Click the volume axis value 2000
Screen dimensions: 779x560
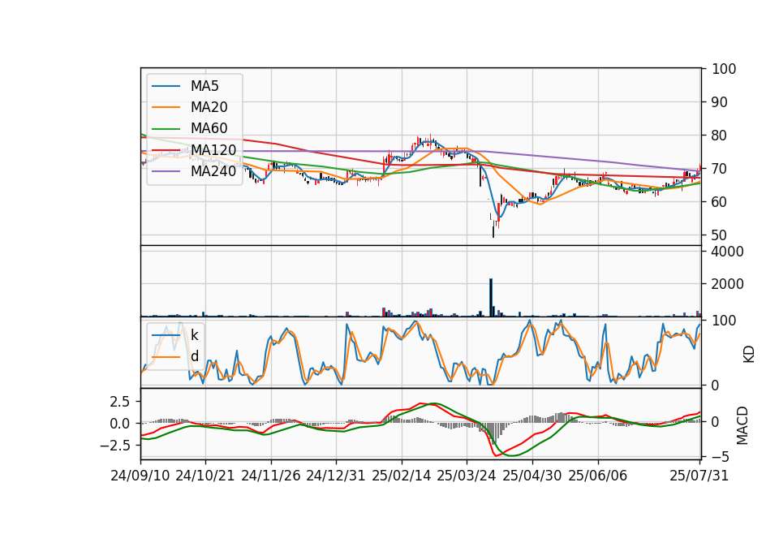pos(728,284)
